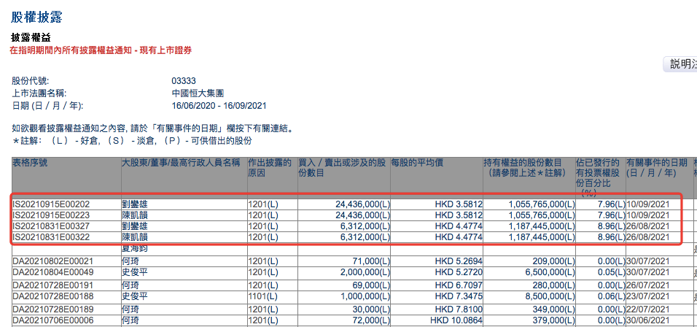This screenshot has height=327, width=697.
Task: Click 陳凱韻 name in row IS20210915E00223
Action: coord(135,215)
